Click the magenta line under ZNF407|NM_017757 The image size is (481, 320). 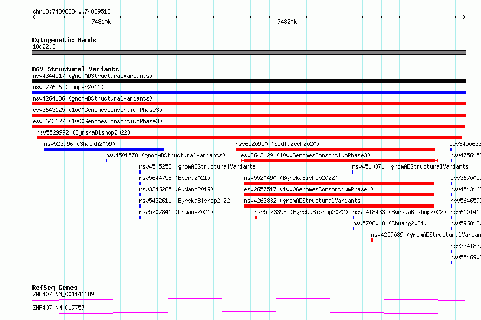[249, 312]
